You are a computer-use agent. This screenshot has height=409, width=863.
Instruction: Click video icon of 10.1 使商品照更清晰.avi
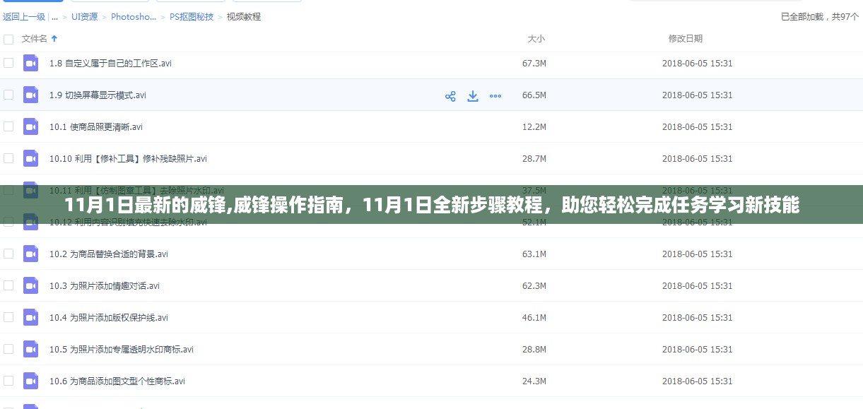coord(30,127)
